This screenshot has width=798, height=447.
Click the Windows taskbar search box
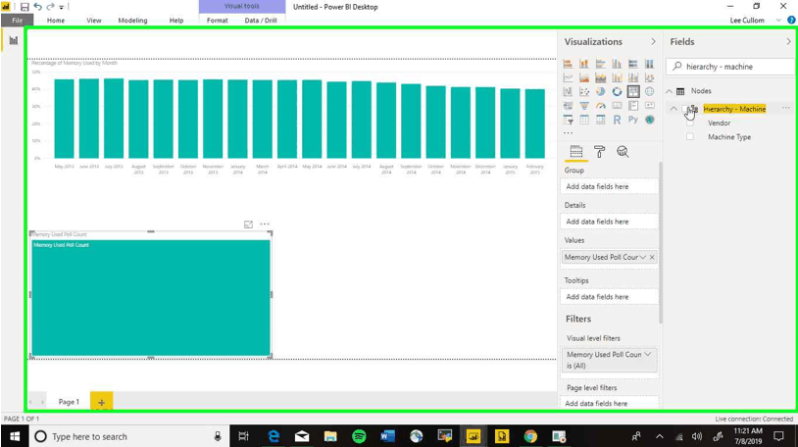coord(127,436)
